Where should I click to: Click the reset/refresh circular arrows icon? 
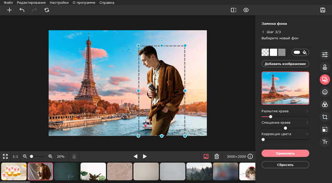(x=47, y=10)
